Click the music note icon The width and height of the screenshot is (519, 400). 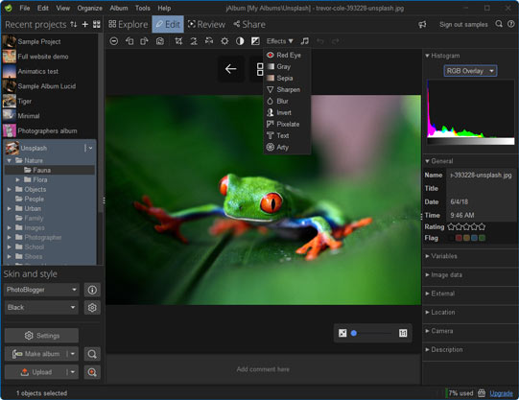304,41
